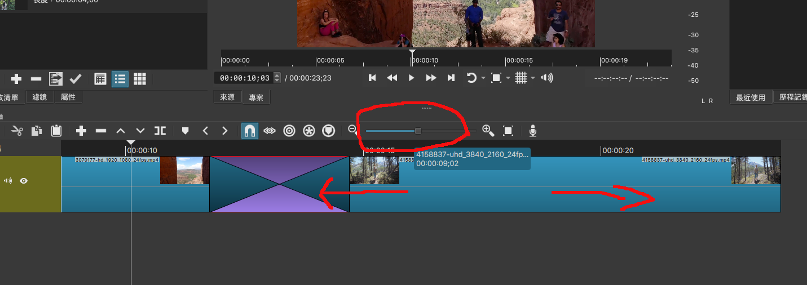
Task: Select the purple transition clip on timeline
Action: pyautogui.click(x=279, y=184)
